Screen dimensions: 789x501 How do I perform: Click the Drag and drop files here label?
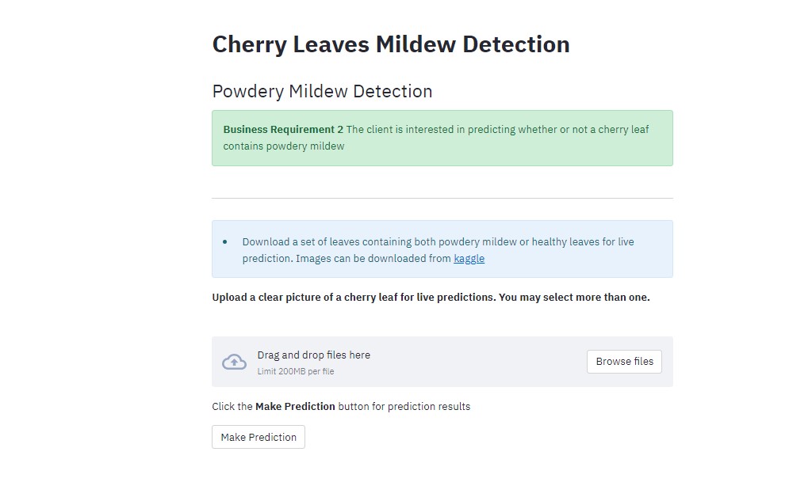coord(314,355)
